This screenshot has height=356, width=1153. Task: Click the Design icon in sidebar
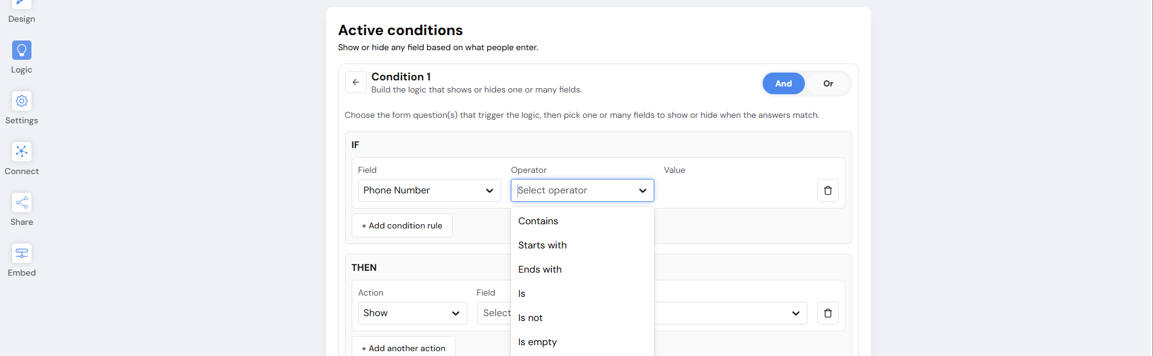tap(22, 4)
